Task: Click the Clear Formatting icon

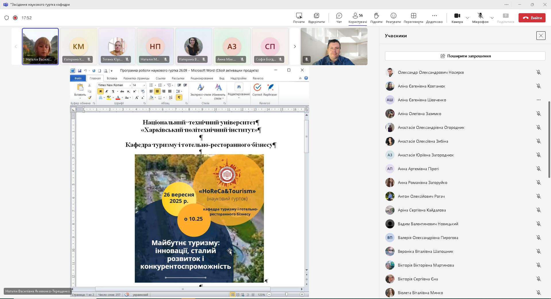Action: point(143,91)
